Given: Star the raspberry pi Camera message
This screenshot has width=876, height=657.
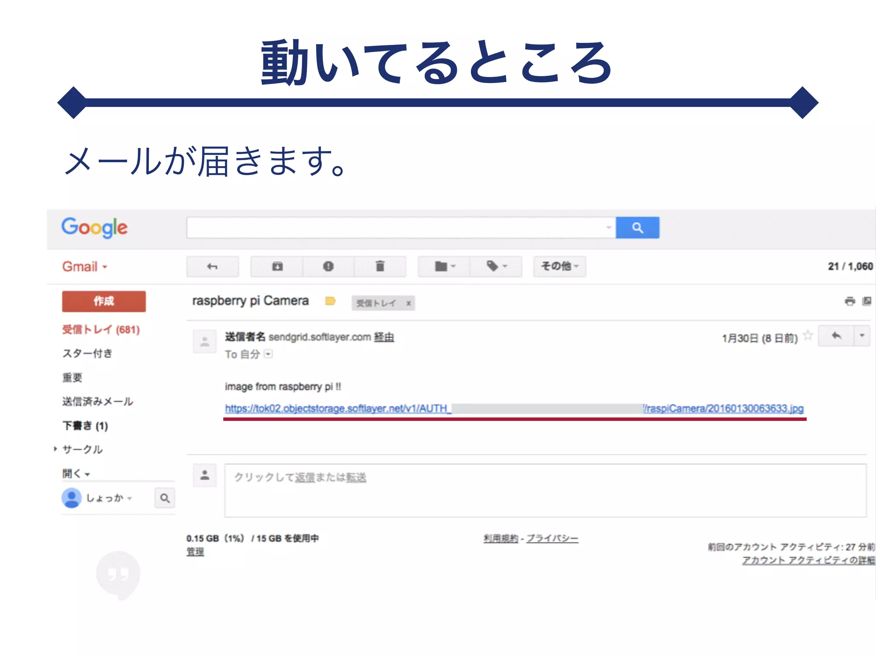Looking at the screenshot, I should click(808, 335).
